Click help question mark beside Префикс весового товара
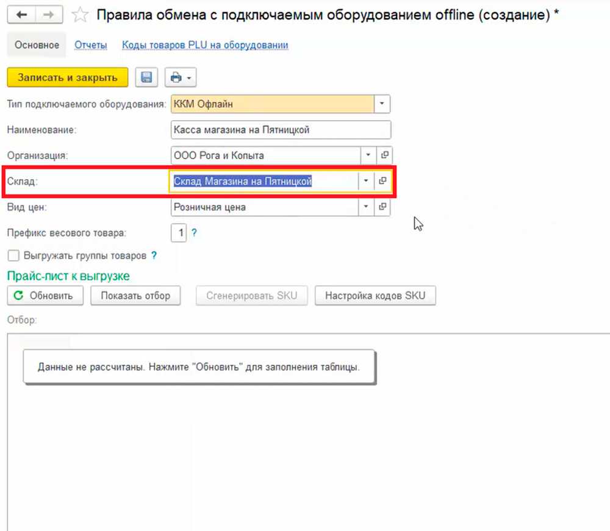Screen dimensions: 610x531 (x=195, y=233)
